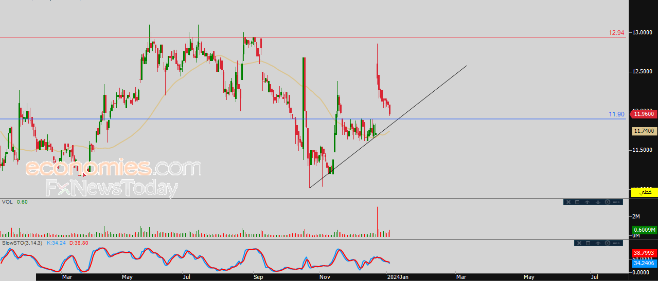Move the VOL pane down
This screenshot has width=658, height=281.
598,202
